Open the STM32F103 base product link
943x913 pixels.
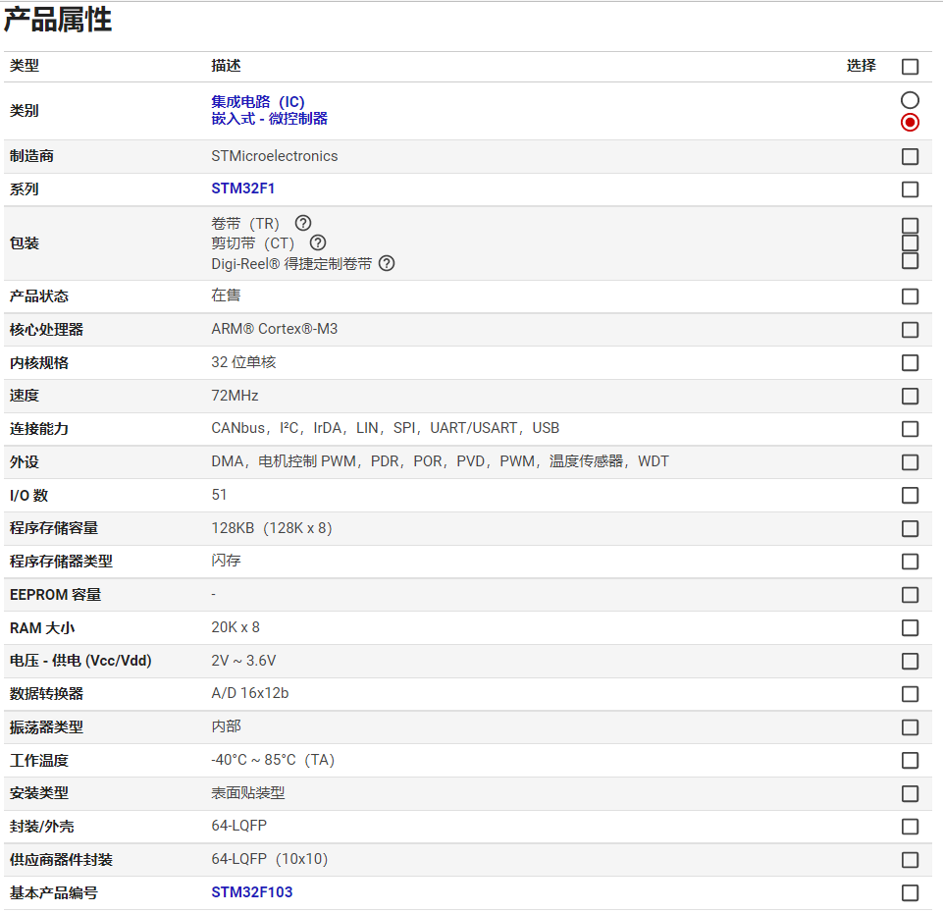(252, 892)
